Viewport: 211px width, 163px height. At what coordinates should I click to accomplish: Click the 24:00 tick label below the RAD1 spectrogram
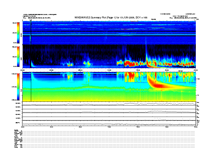tap(196, 70)
